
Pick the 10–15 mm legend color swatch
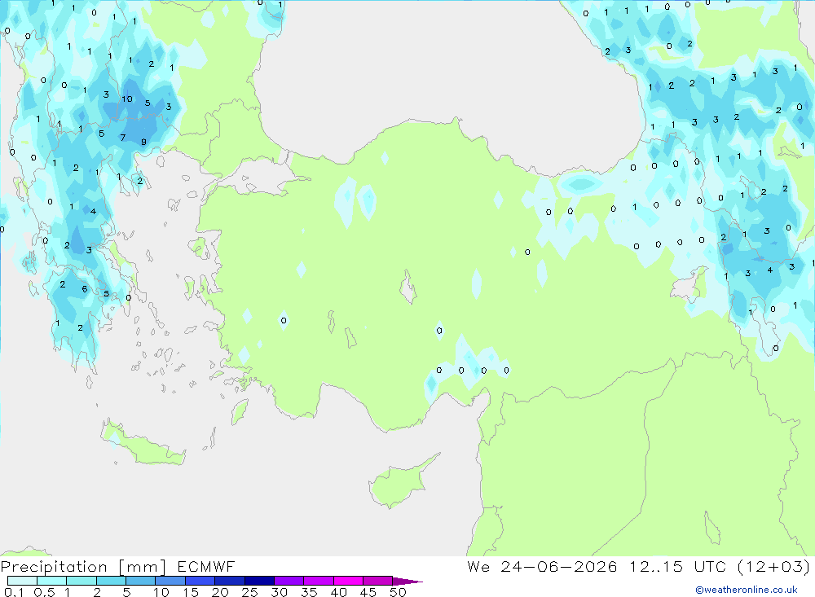click(x=170, y=581)
